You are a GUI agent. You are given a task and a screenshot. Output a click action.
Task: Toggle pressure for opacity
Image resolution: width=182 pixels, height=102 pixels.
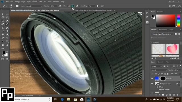[60, 6]
